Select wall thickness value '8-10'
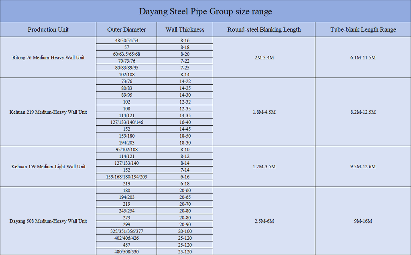The height and width of the screenshot is (255, 411). [185, 149]
